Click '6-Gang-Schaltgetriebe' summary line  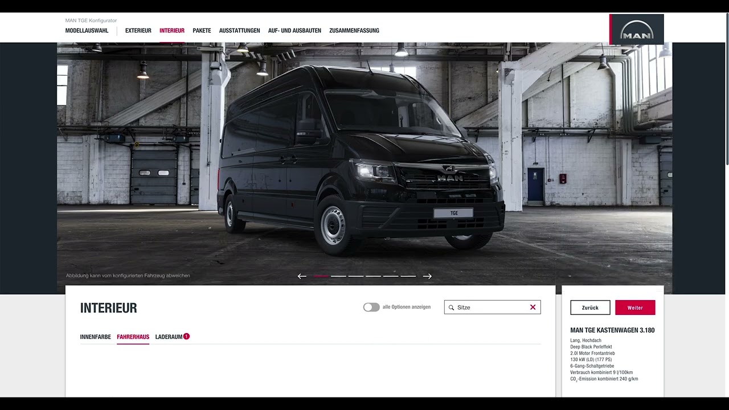[x=592, y=366]
